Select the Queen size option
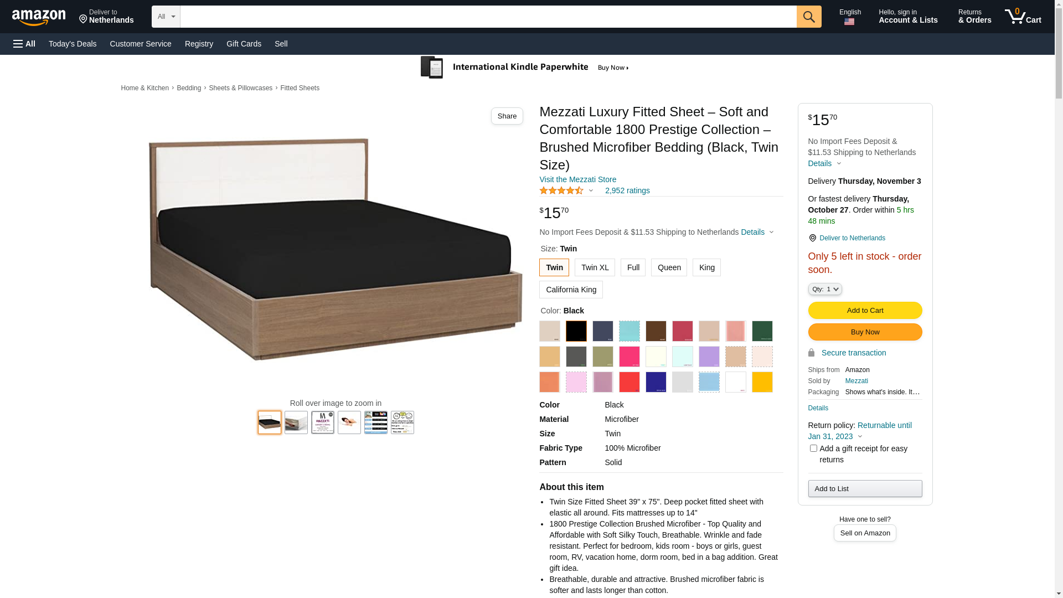The width and height of the screenshot is (1063, 598). (x=669, y=267)
